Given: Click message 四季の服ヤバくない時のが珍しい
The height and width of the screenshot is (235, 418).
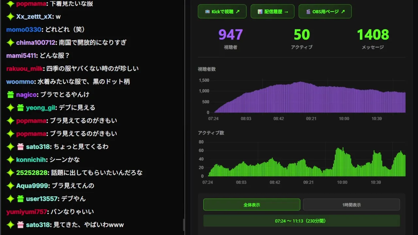Looking at the screenshot, I should click(x=92, y=69).
